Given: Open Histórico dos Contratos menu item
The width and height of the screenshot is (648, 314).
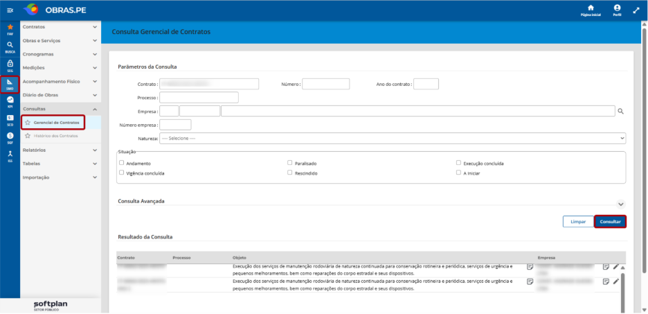Looking at the screenshot, I should tap(55, 136).
